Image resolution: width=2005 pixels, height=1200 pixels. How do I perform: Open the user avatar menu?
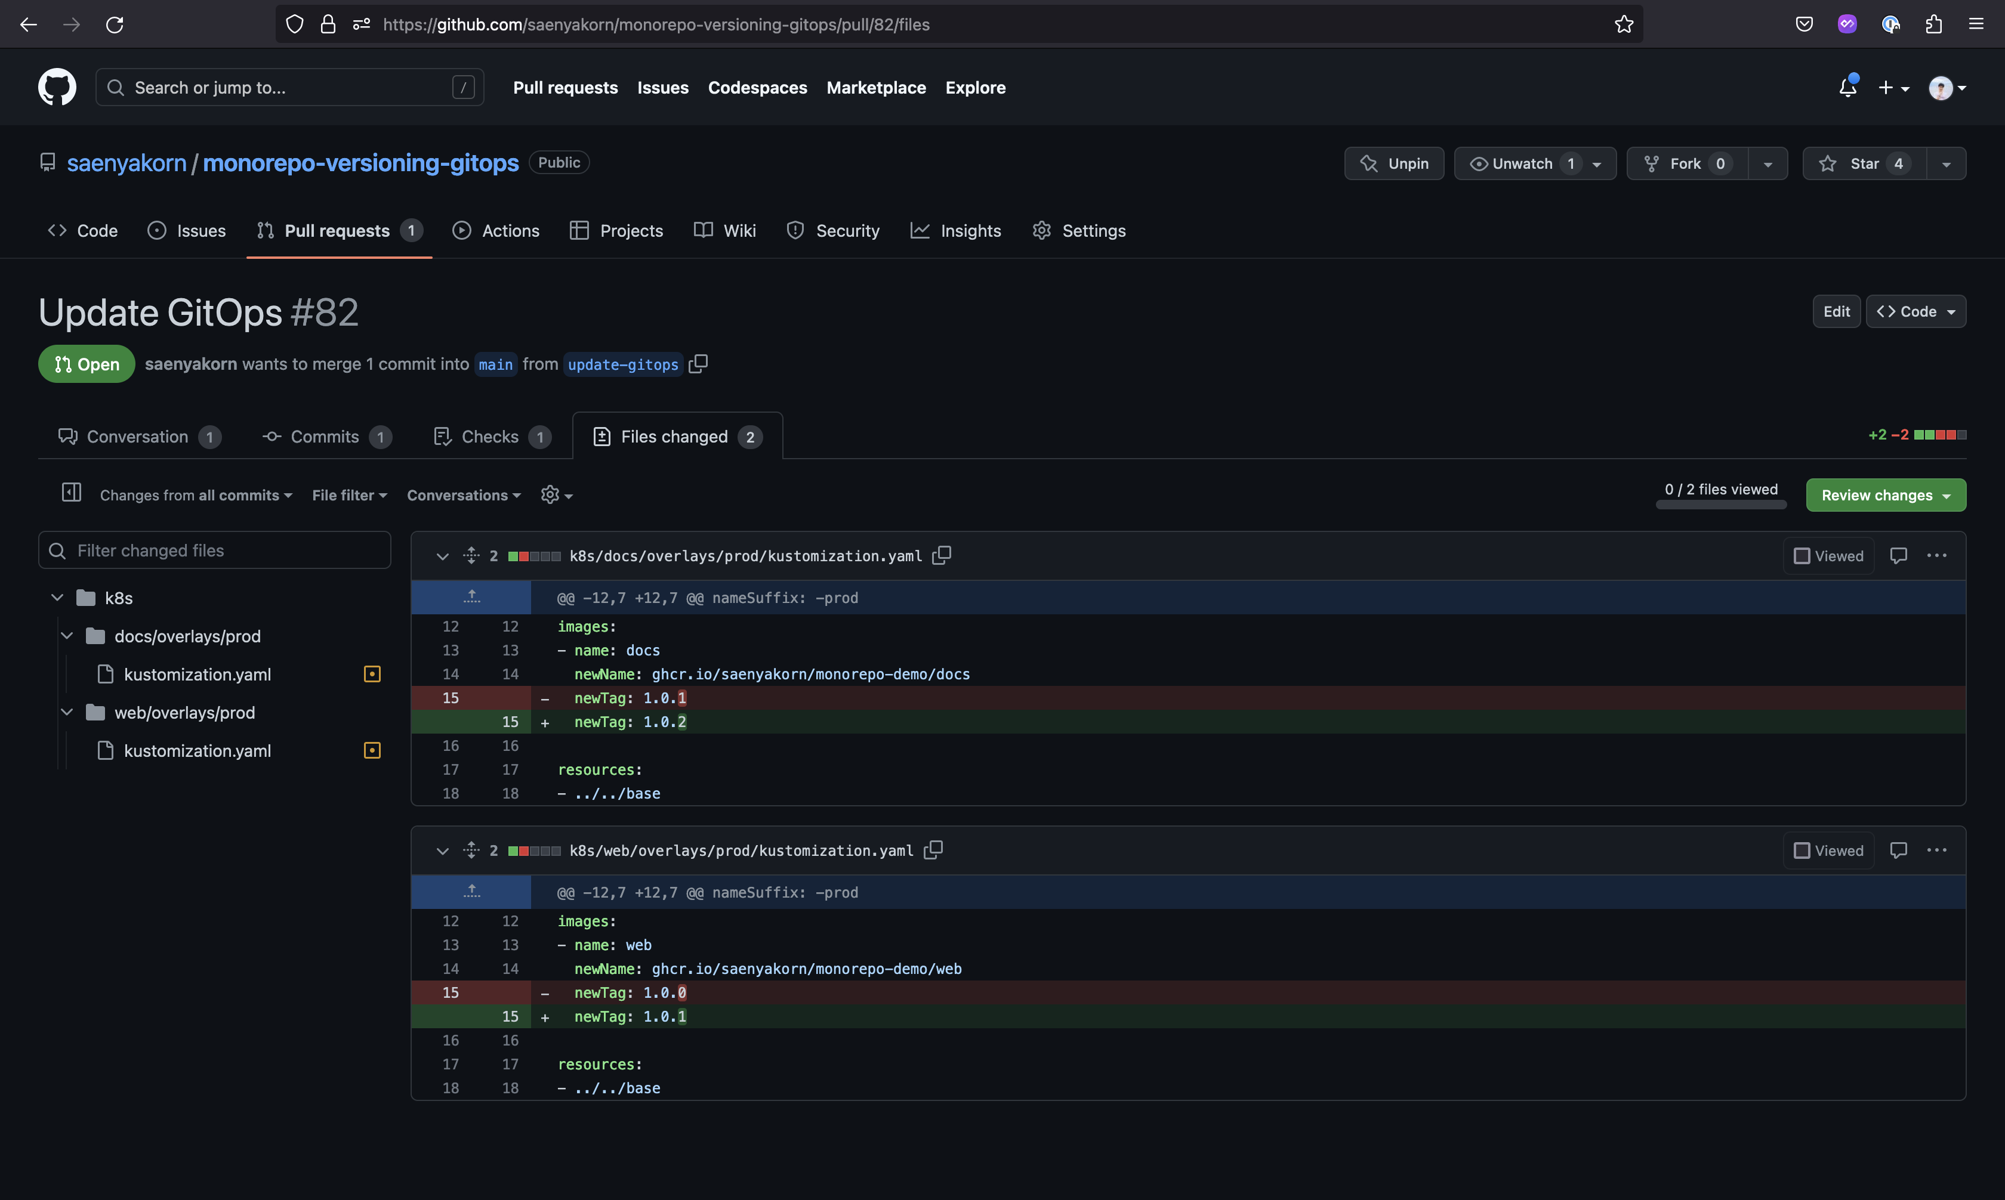coord(1947,87)
